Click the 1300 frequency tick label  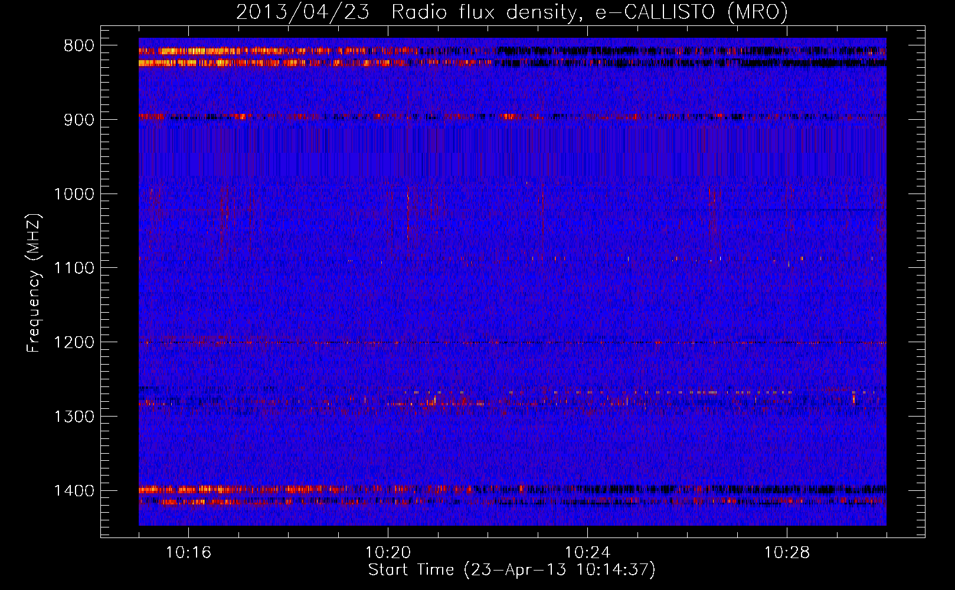pyautogui.click(x=74, y=417)
